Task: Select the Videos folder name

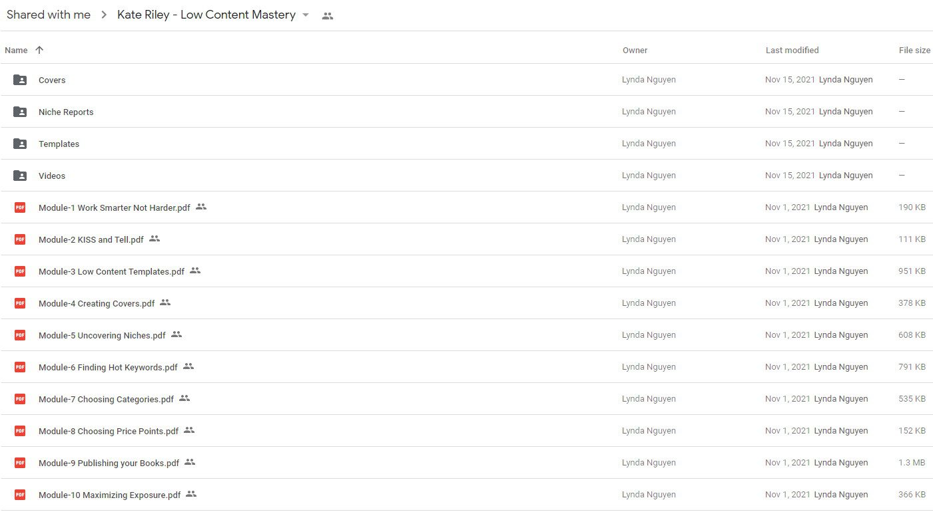Action: tap(52, 176)
